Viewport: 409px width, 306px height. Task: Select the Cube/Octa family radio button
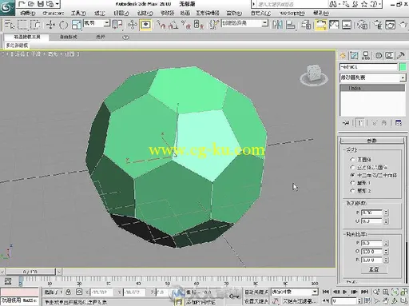(352, 167)
